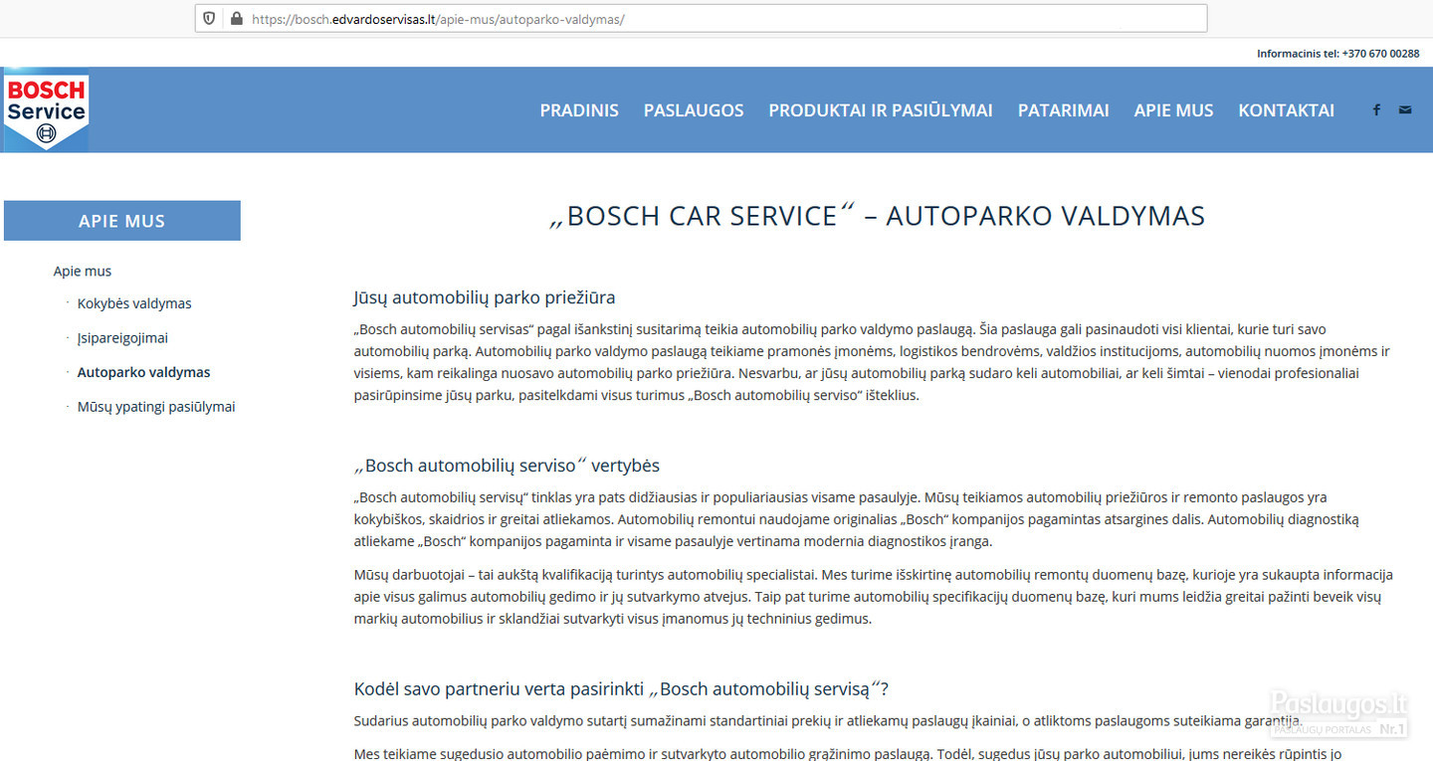This screenshot has height=761, width=1433.
Task: Open Mūsų ypatingi pasiūlymai sidebar link
Action: click(x=156, y=407)
